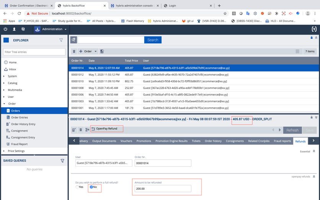Screen dimensions: 320x200
Task: Expand the System tree node
Action: tap(4, 76)
